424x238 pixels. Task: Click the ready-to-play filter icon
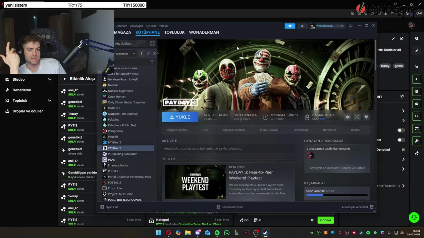click(154, 54)
